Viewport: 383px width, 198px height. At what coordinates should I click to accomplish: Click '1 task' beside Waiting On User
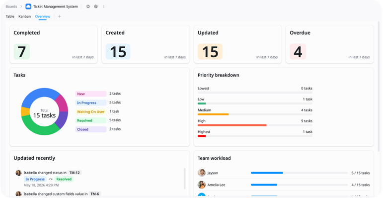(114, 111)
